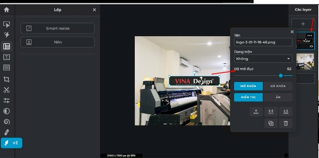Select the ĐÃ KHÓA locked option
Image resolution: width=319 pixels, height=158 pixels.
click(x=278, y=86)
